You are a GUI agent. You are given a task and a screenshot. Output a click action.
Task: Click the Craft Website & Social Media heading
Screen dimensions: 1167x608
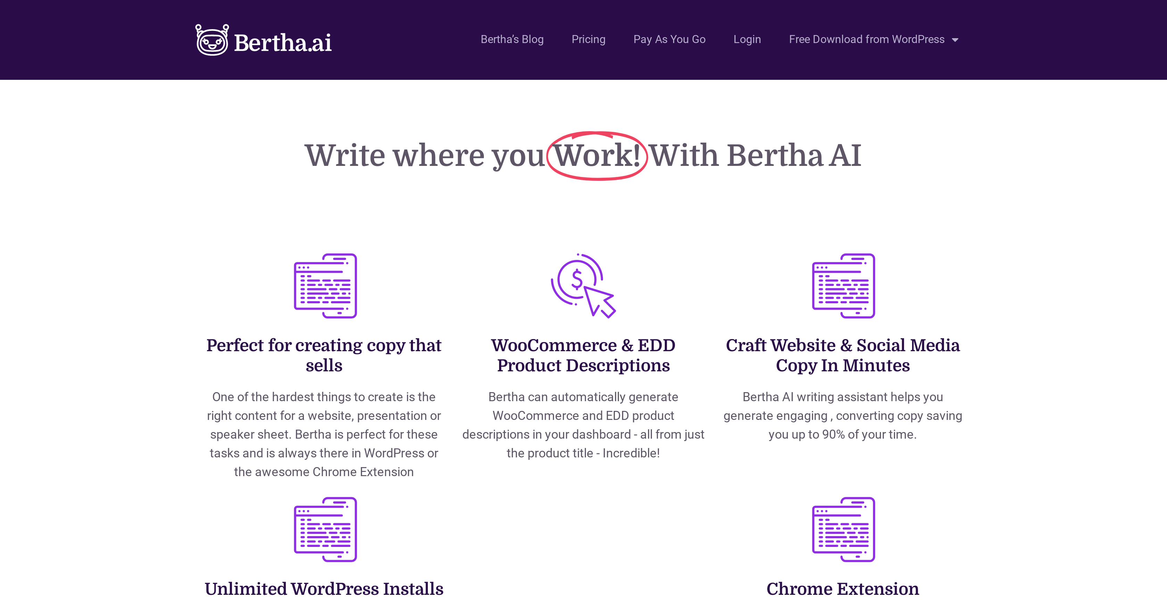844,355
